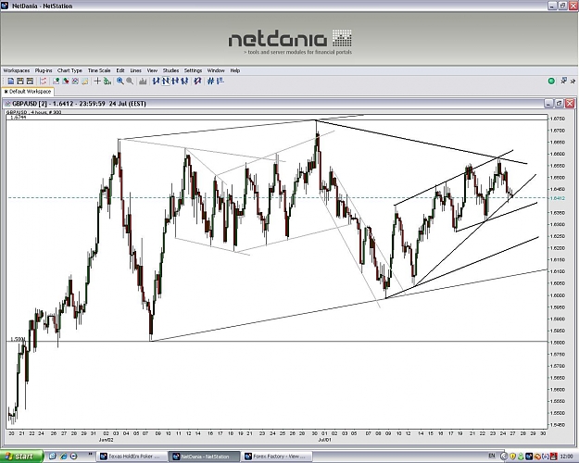Open the Edit menu
The width and height of the screenshot is (579, 463).
120,70
